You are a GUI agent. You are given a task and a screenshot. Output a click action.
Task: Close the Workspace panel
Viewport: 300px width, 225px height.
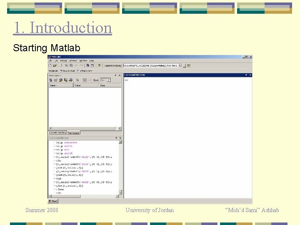coord(120,75)
